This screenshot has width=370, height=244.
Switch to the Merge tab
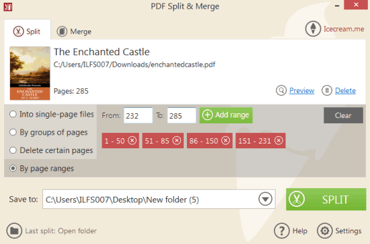[x=74, y=31]
